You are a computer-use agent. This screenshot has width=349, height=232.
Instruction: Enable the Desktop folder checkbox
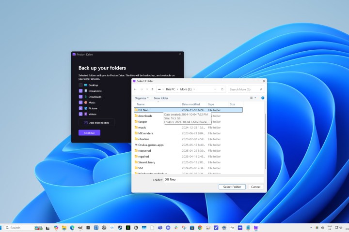pos(80,85)
